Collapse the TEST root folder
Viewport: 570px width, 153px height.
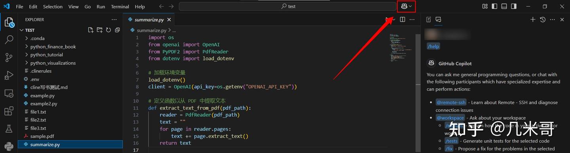[x=21, y=30]
